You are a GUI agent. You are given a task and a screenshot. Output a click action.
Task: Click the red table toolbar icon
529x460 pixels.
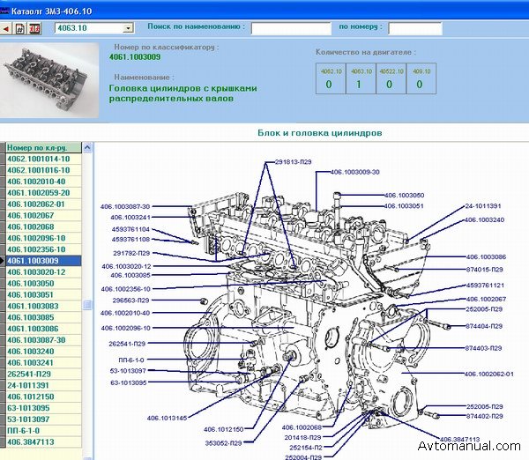click(x=34, y=29)
